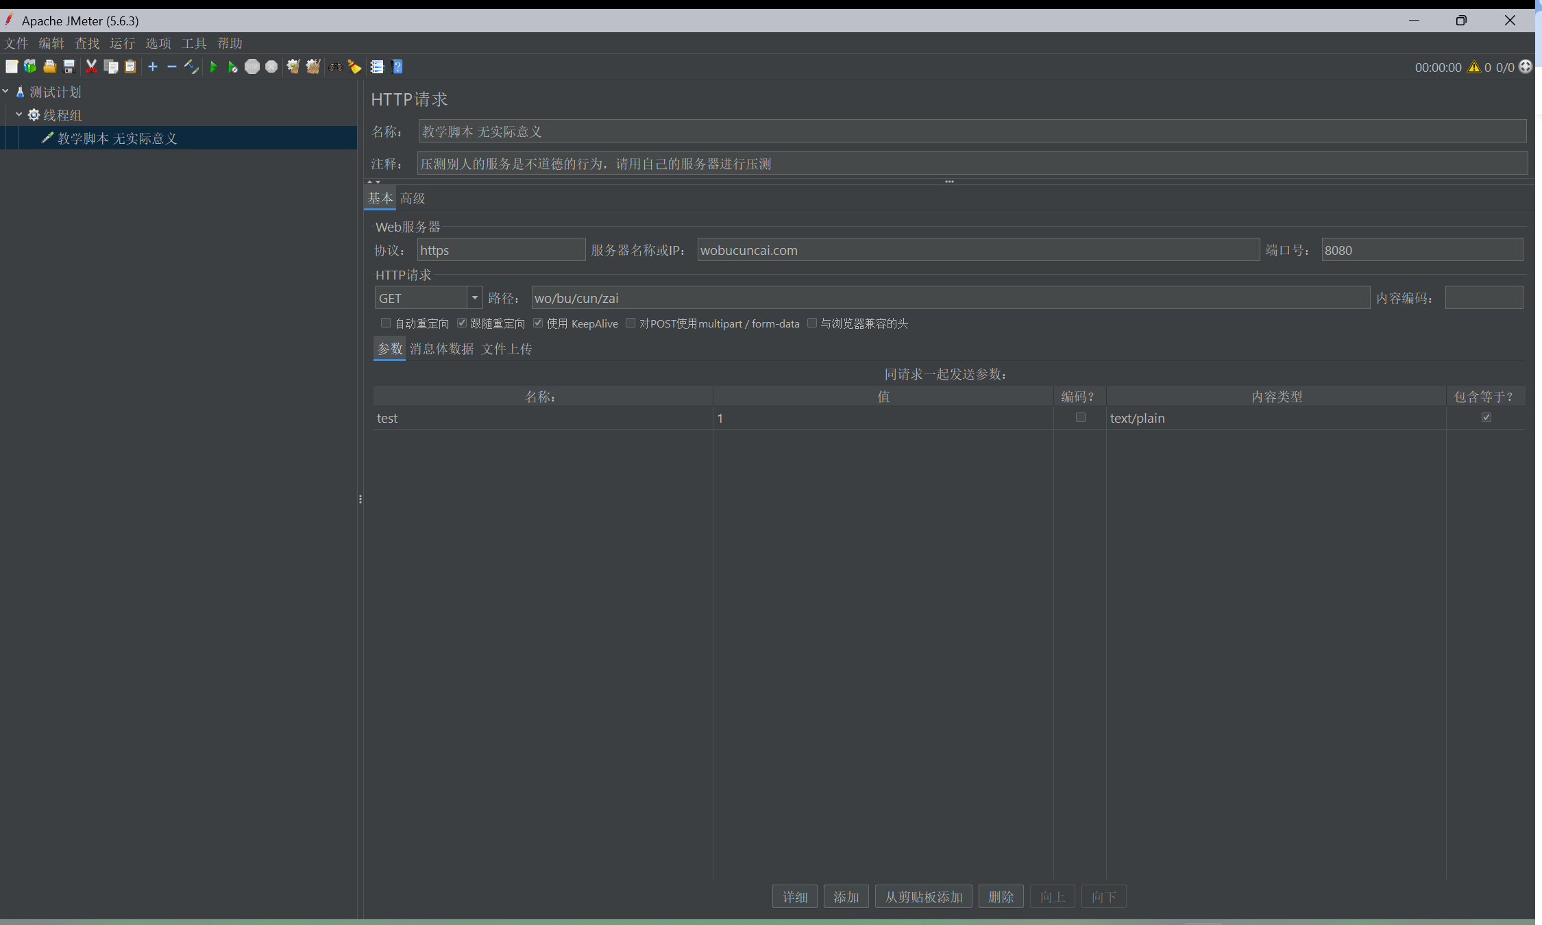The width and height of the screenshot is (1542, 925).
Task: Open the 运行 menu
Action: click(122, 43)
